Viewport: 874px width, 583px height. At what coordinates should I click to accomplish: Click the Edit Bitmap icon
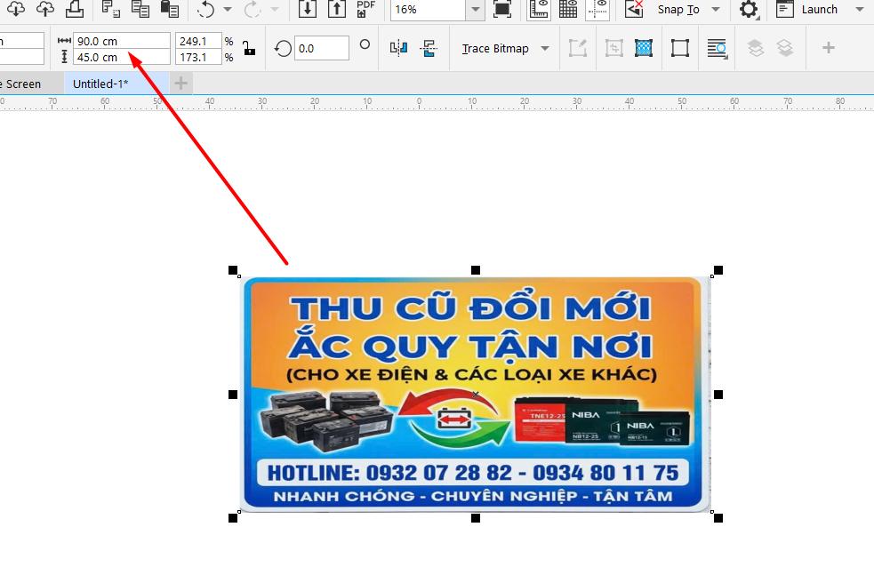click(x=577, y=49)
